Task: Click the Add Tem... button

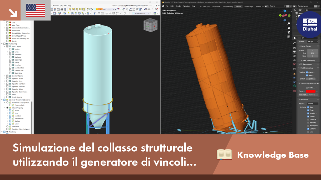Action: pos(303,95)
